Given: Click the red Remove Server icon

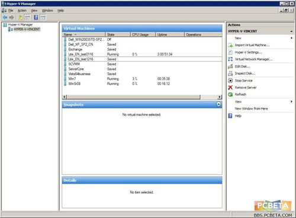Looking at the screenshot, I should [230, 88].
